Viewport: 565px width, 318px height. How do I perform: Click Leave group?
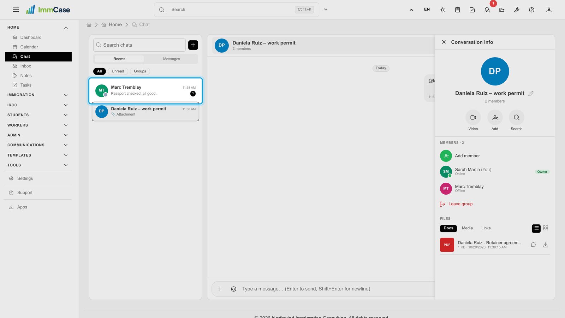coord(456,204)
